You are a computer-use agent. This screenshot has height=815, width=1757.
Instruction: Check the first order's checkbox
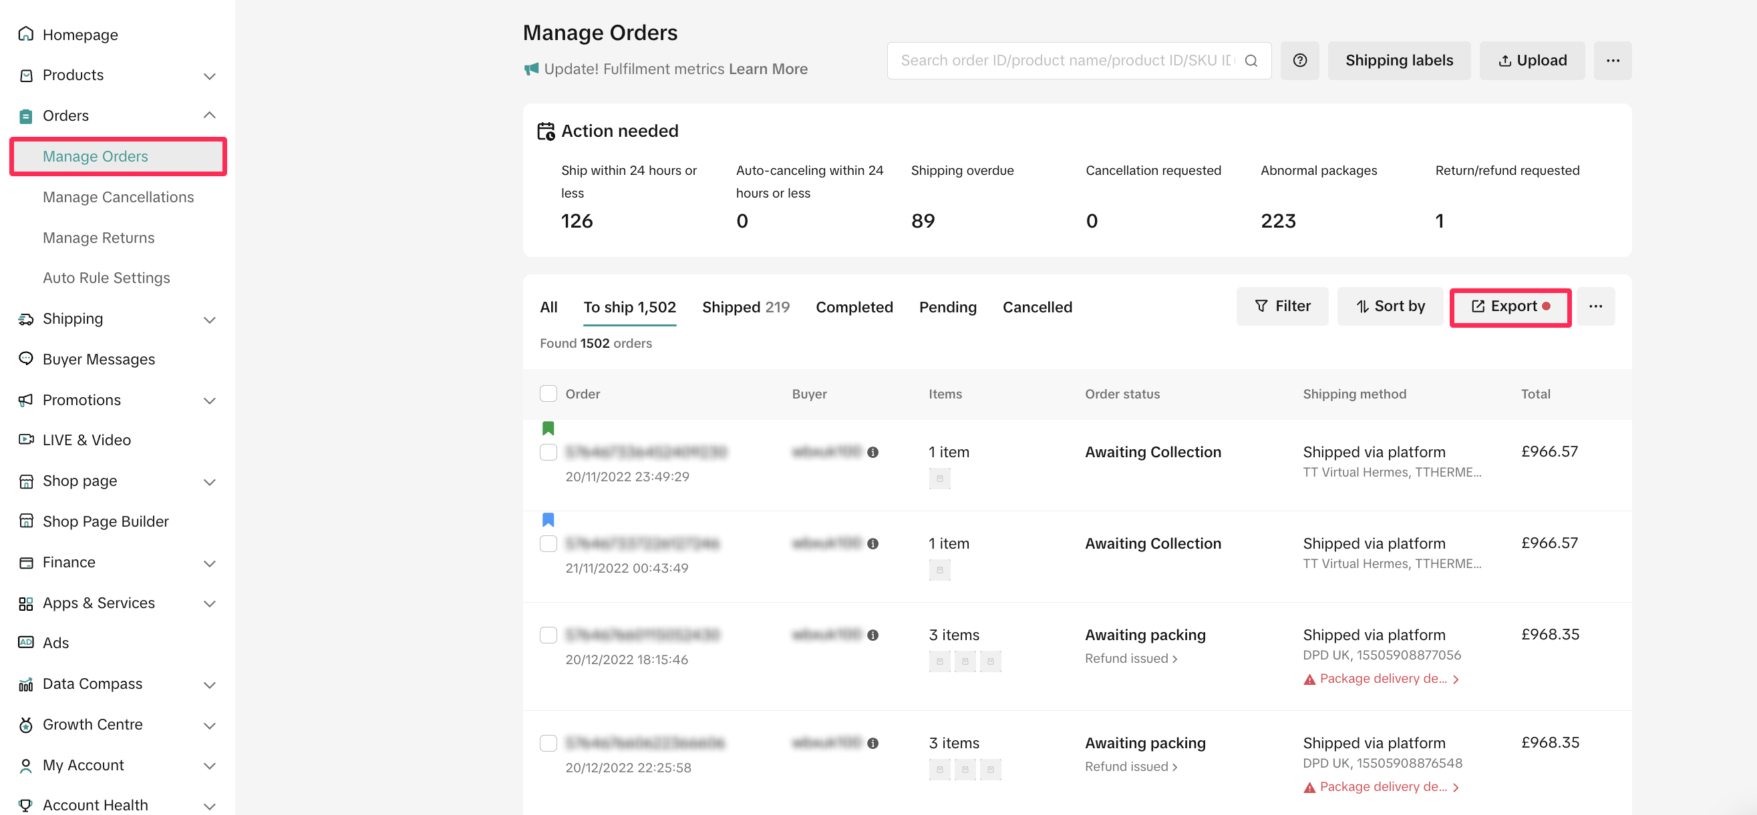548,452
